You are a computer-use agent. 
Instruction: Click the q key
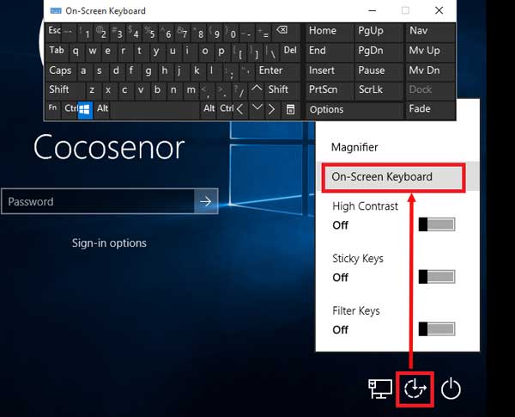pyautogui.click(x=76, y=52)
